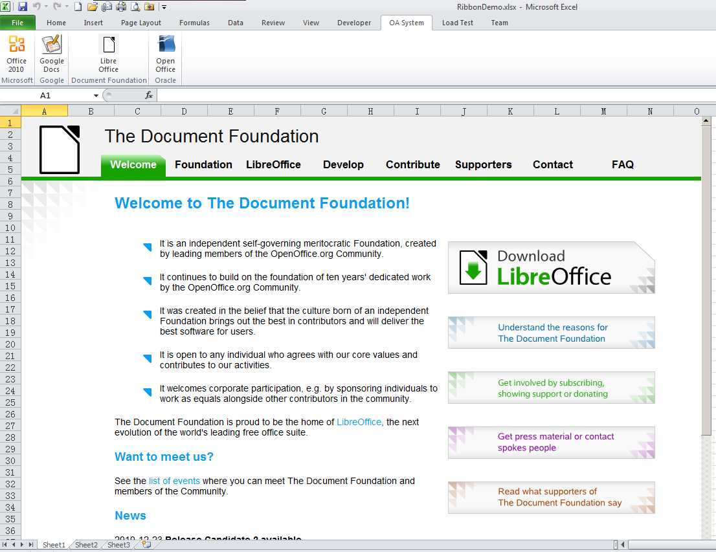
Task: Open the File backstage tab
Action: [x=17, y=23]
